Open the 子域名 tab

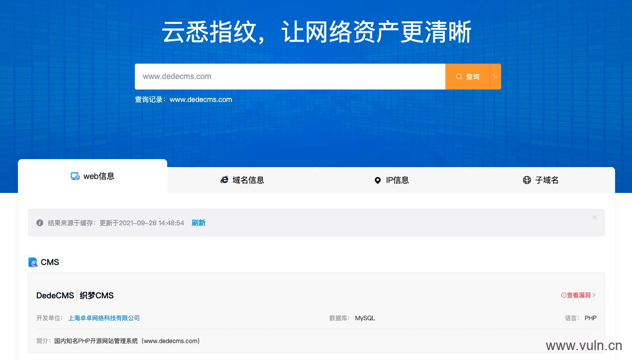[x=540, y=180]
